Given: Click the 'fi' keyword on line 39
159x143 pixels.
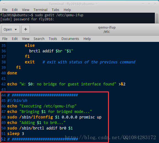Looking at the screenshot, I should pyautogui.click(x=18, y=67).
